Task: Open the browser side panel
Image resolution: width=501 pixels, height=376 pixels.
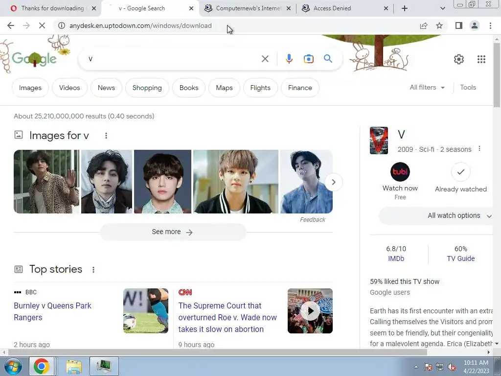Action: click(x=459, y=25)
